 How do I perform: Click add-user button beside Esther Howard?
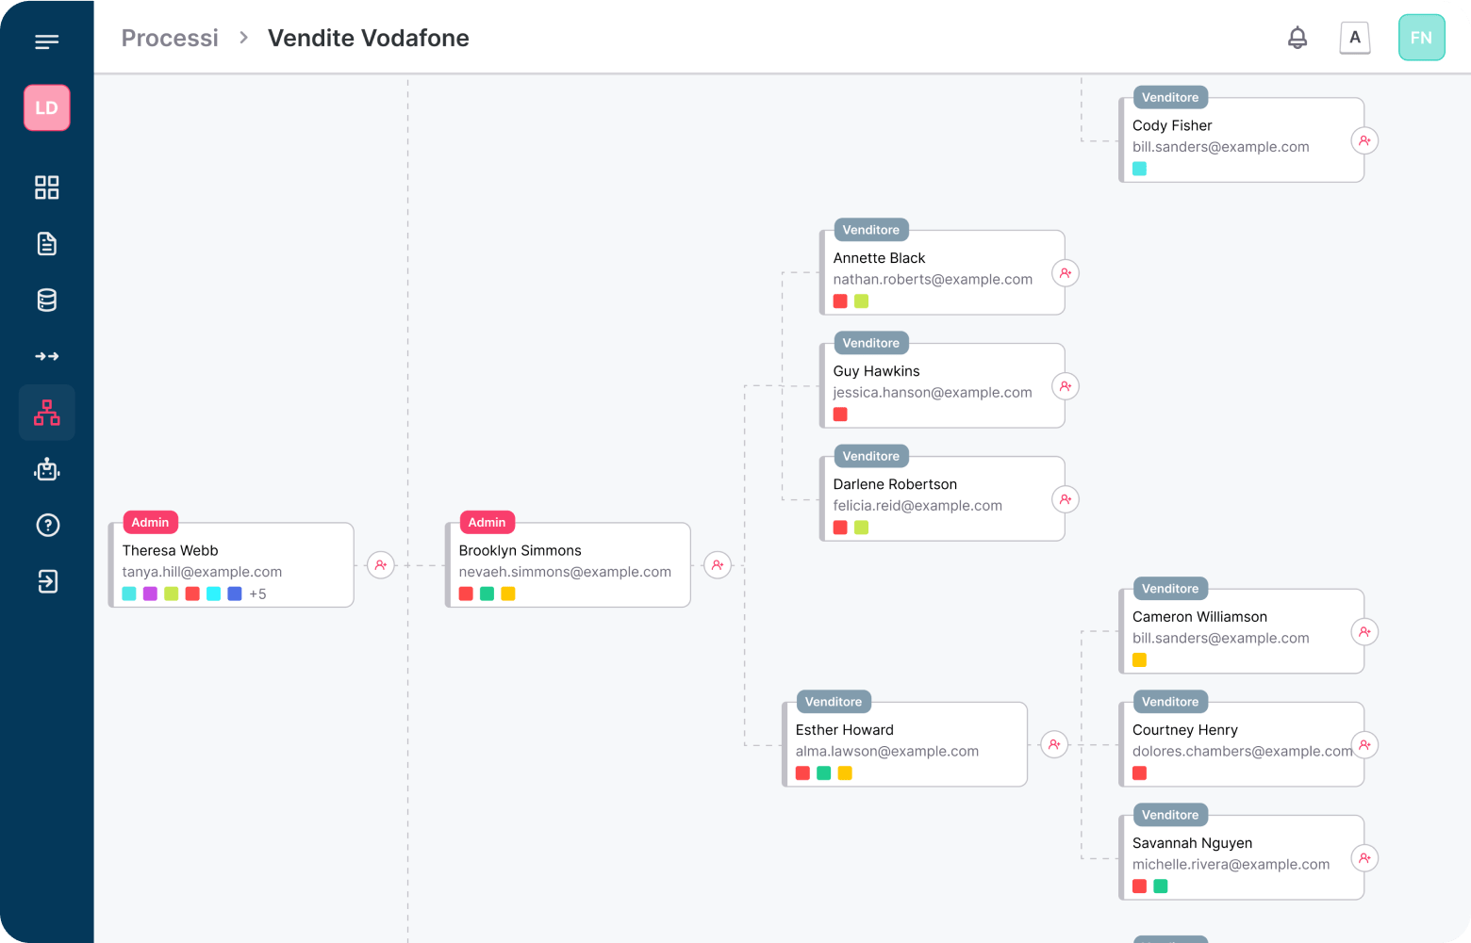coord(1054,744)
